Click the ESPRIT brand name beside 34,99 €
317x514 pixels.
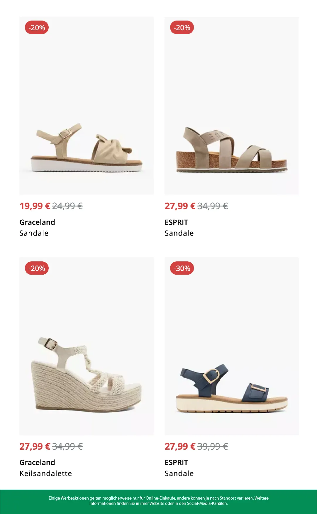click(x=176, y=222)
